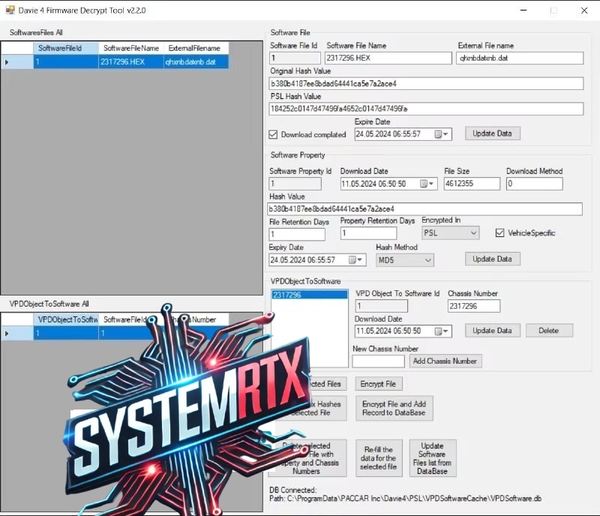Expand the Encrypted In dropdown
This screenshot has height=516, width=600.
[472, 233]
